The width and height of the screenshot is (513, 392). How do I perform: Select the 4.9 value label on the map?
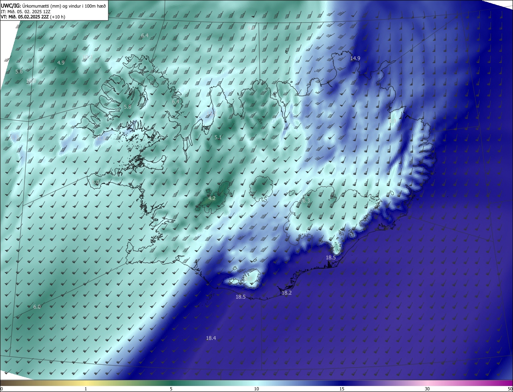61,63
